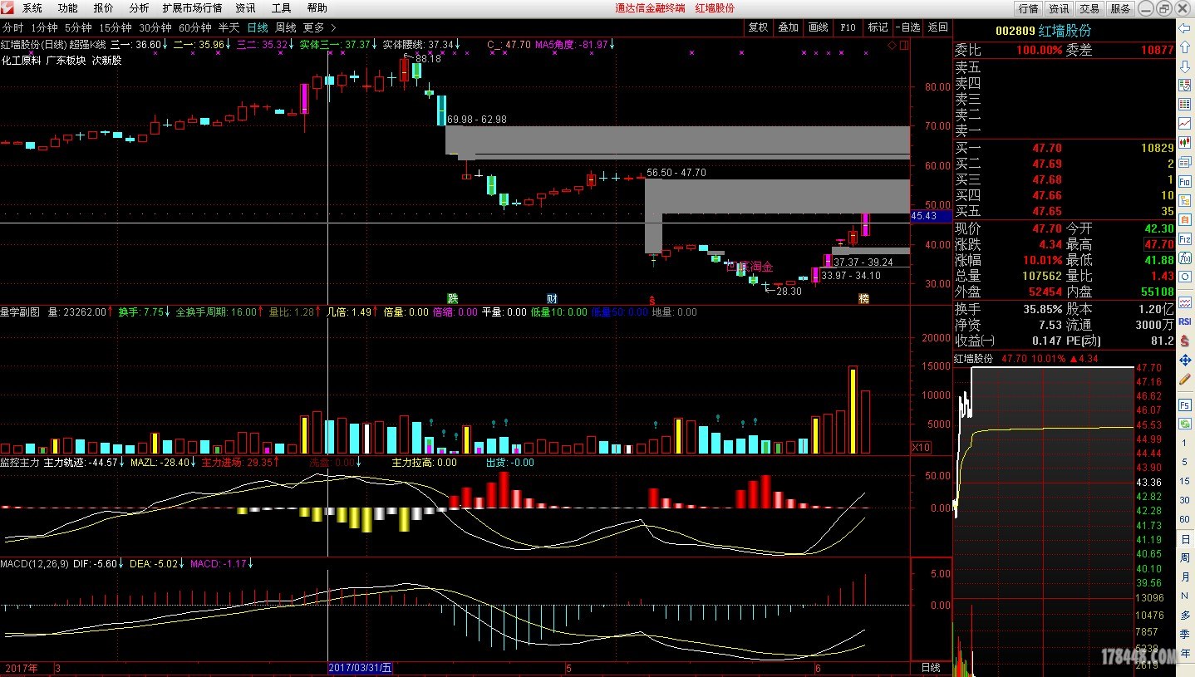The image size is (1195, 677).
Task: Click the F12 icon in right sidebar
Action: (1184, 239)
